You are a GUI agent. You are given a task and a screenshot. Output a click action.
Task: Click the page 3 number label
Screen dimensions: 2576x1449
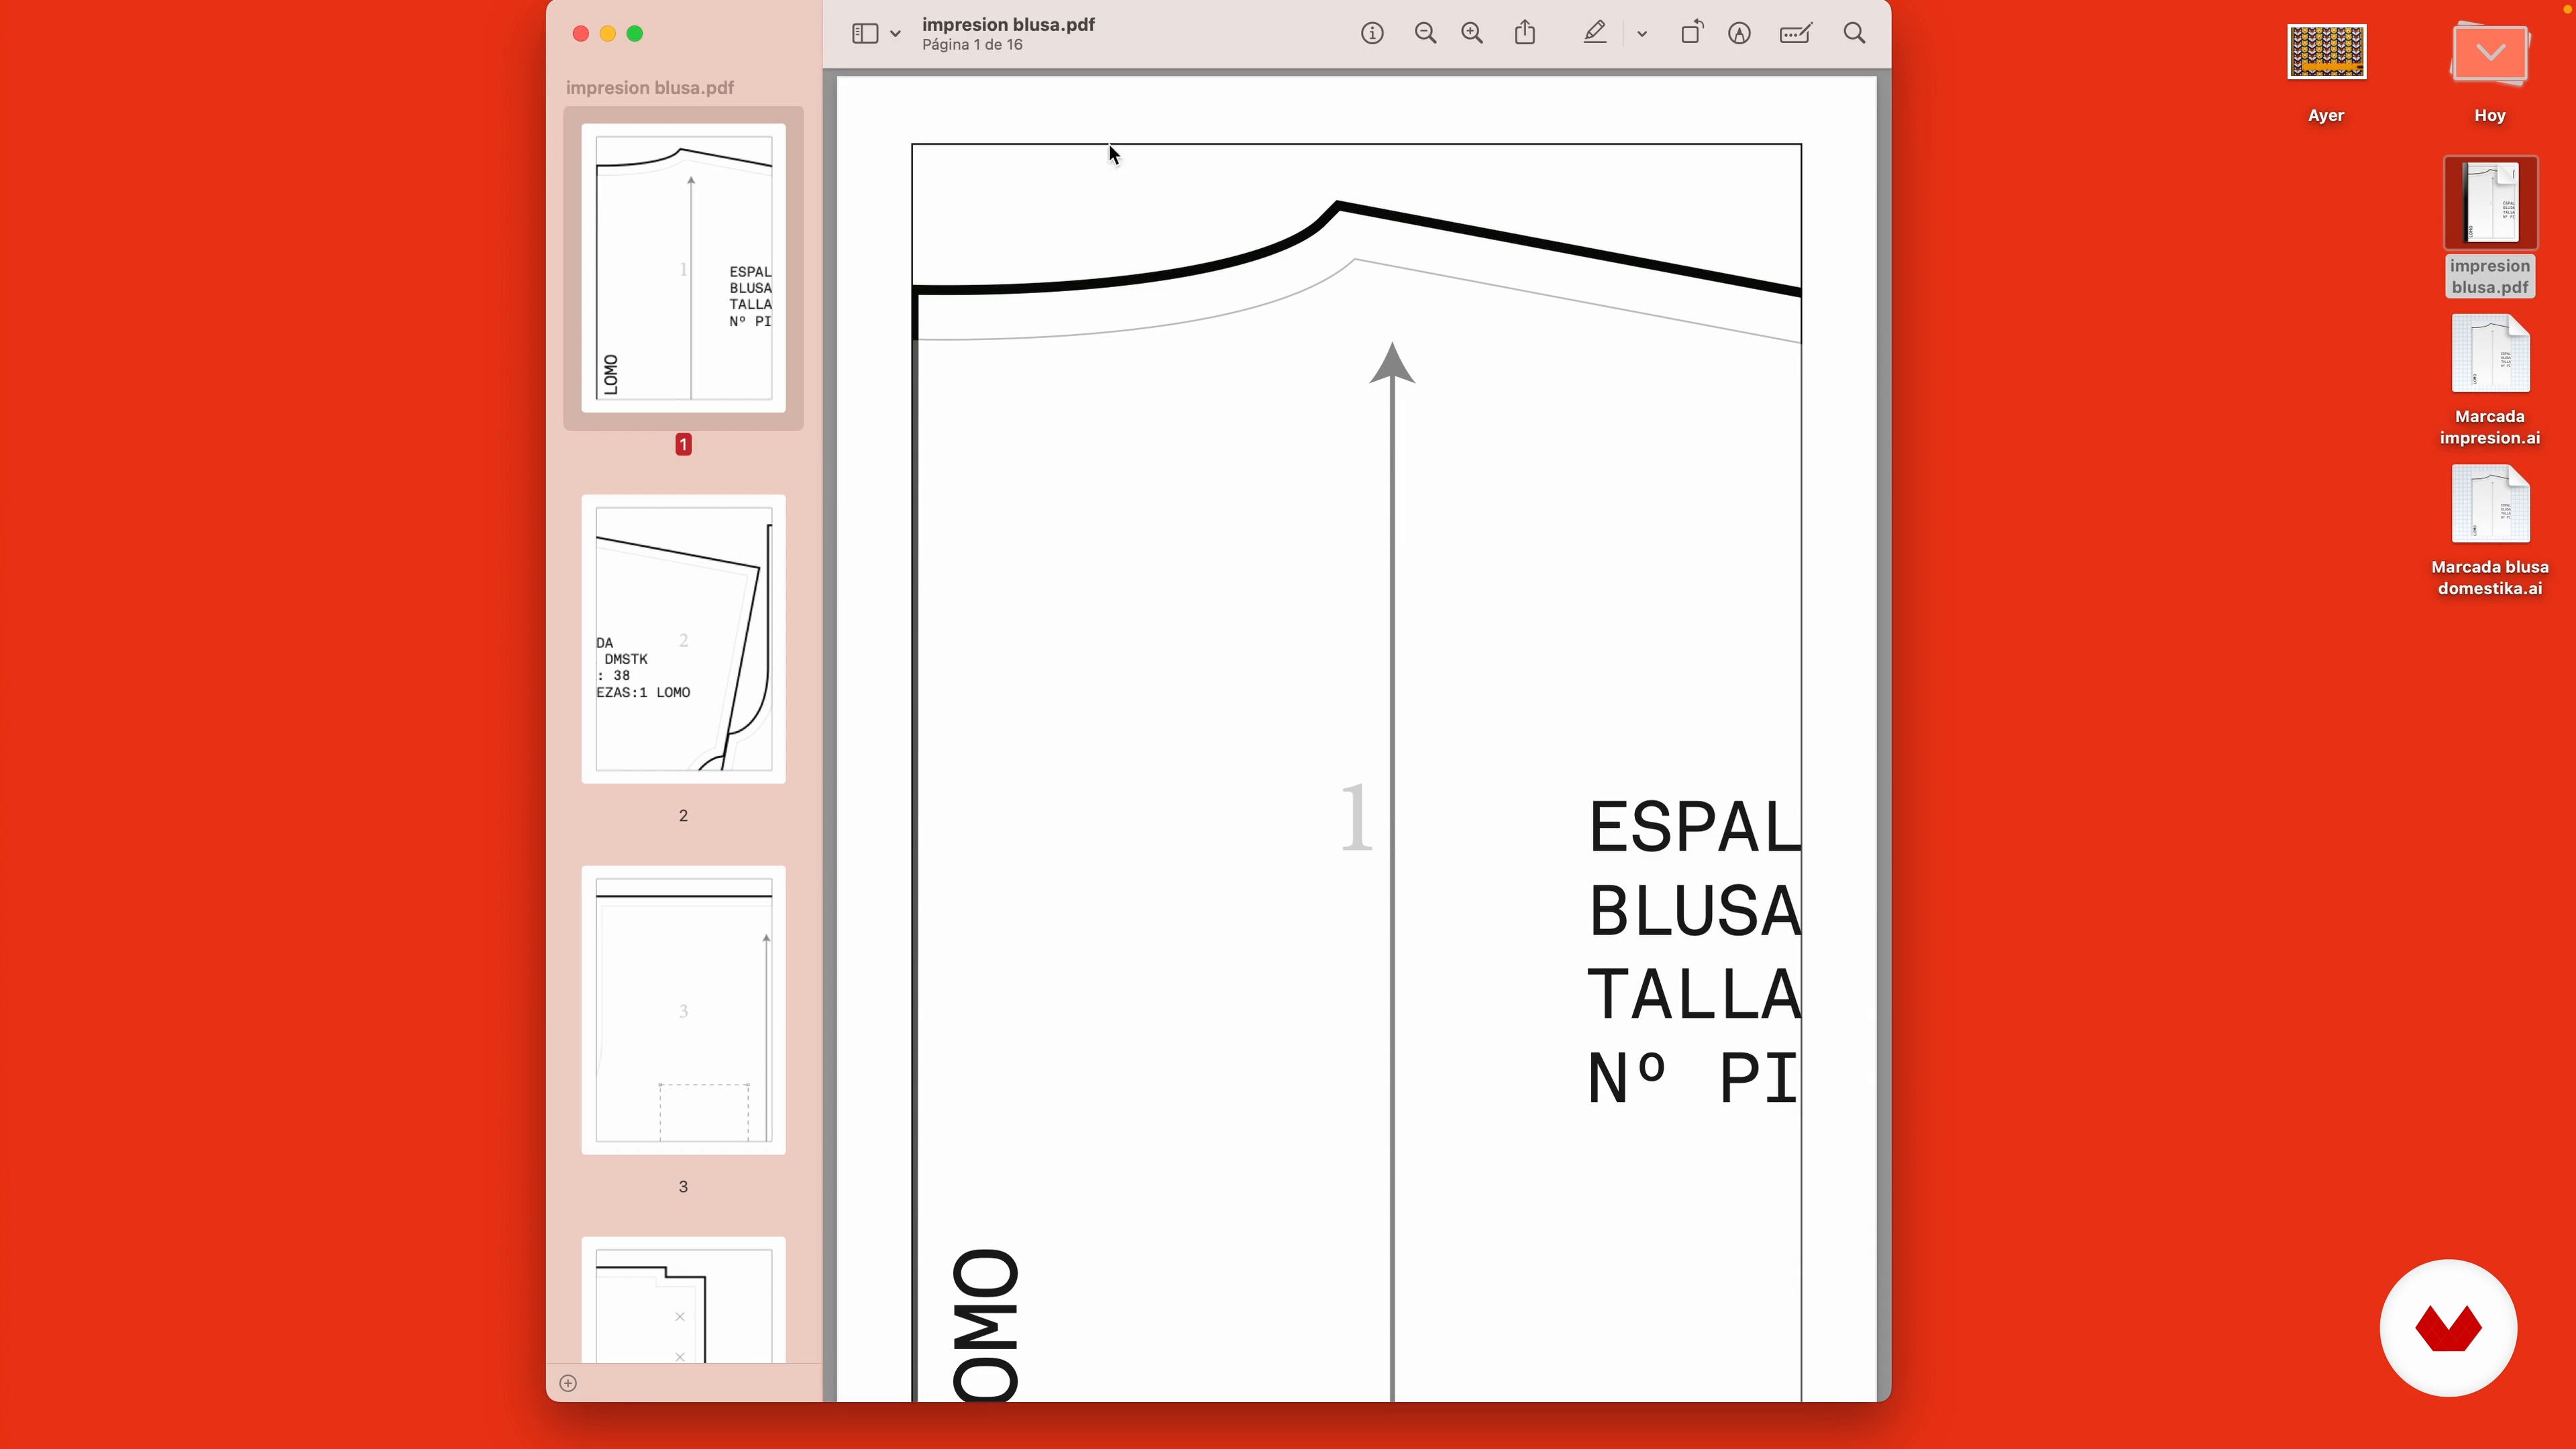click(683, 1187)
